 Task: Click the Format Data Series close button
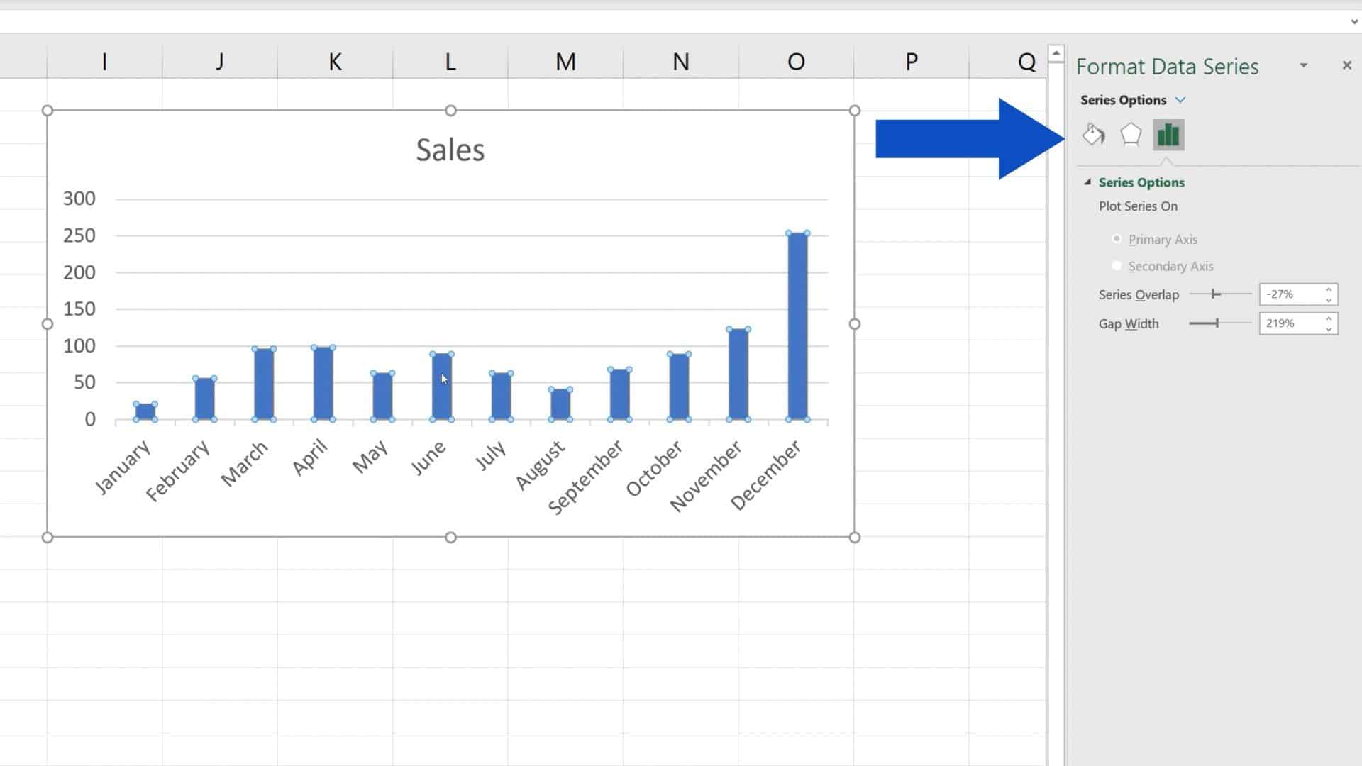tap(1347, 65)
